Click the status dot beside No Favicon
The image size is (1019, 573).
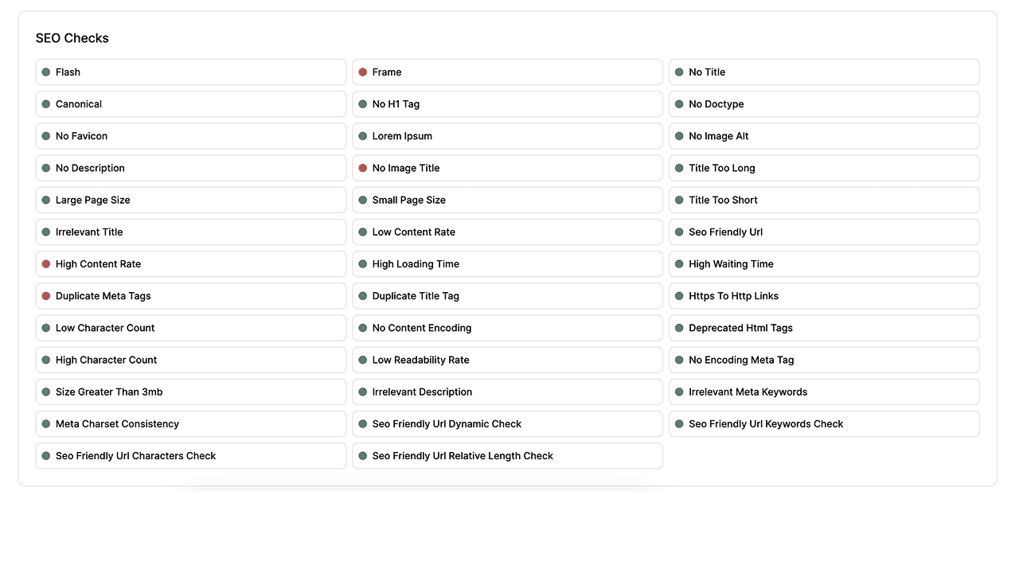pyautogui.click(x=46, y=136)
